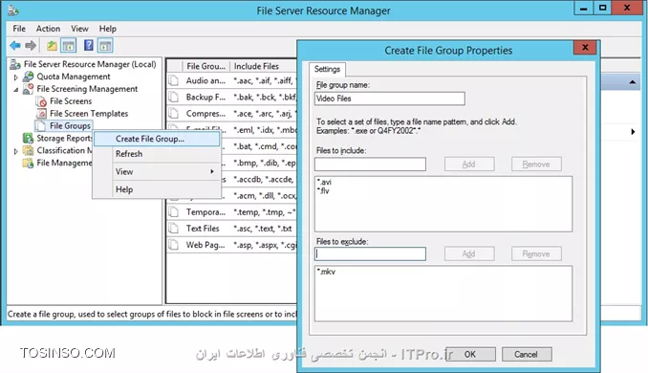Choose Refresh from the context menu
648x373 pixels.
(157, 154)
